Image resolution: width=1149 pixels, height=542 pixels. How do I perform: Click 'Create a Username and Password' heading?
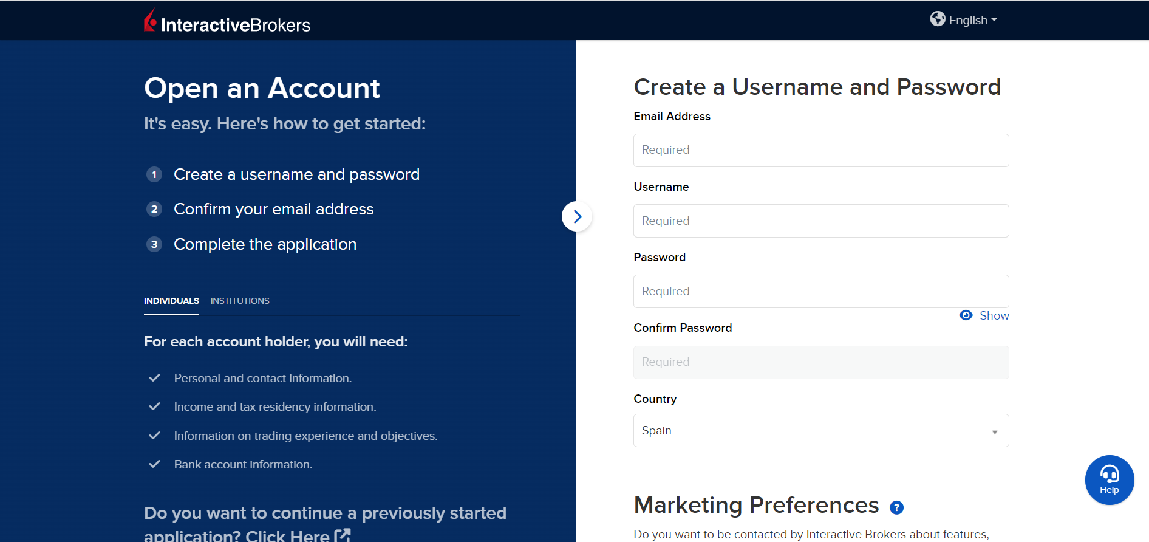(817, 87)
